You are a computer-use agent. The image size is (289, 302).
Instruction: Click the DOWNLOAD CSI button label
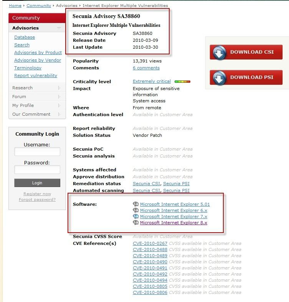(x=252, y=52)
